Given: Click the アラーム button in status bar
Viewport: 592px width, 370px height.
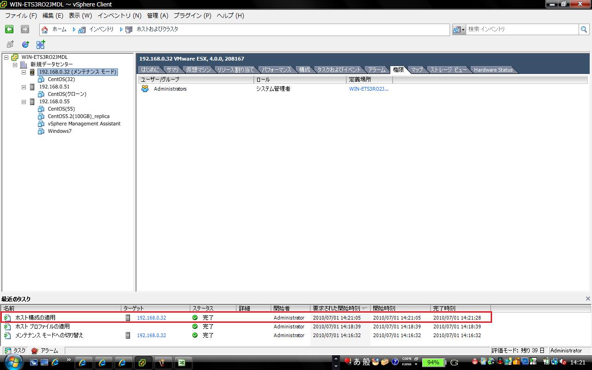Looking at the screenshot, I should [45, 351].
